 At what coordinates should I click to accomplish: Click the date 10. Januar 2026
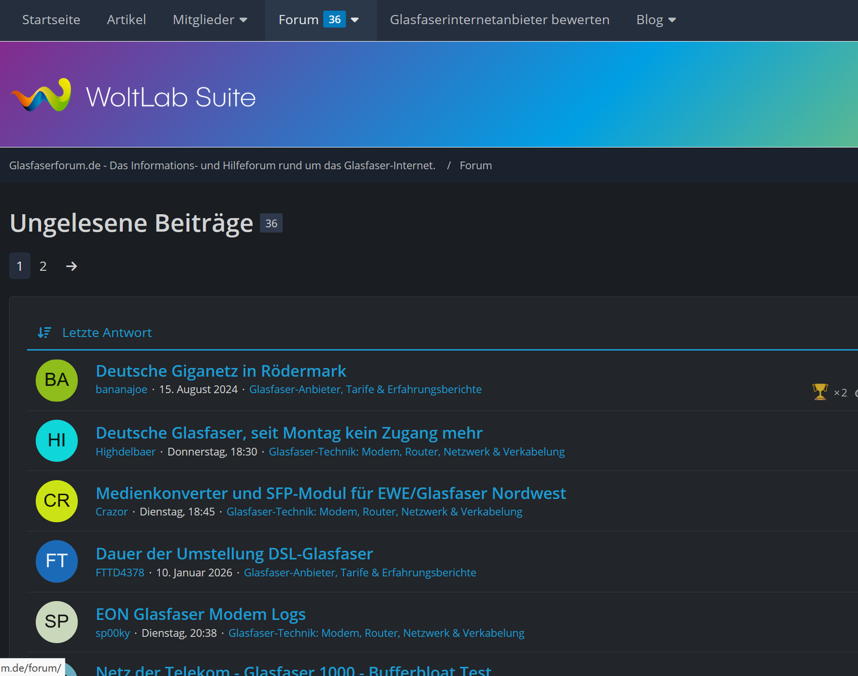tap(194, 572)
